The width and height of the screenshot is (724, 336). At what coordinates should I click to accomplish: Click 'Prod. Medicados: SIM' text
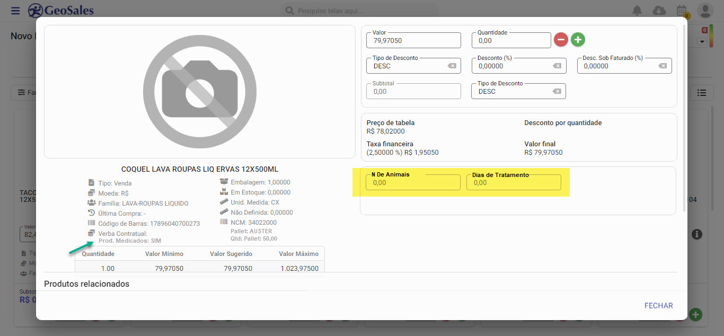130,241
